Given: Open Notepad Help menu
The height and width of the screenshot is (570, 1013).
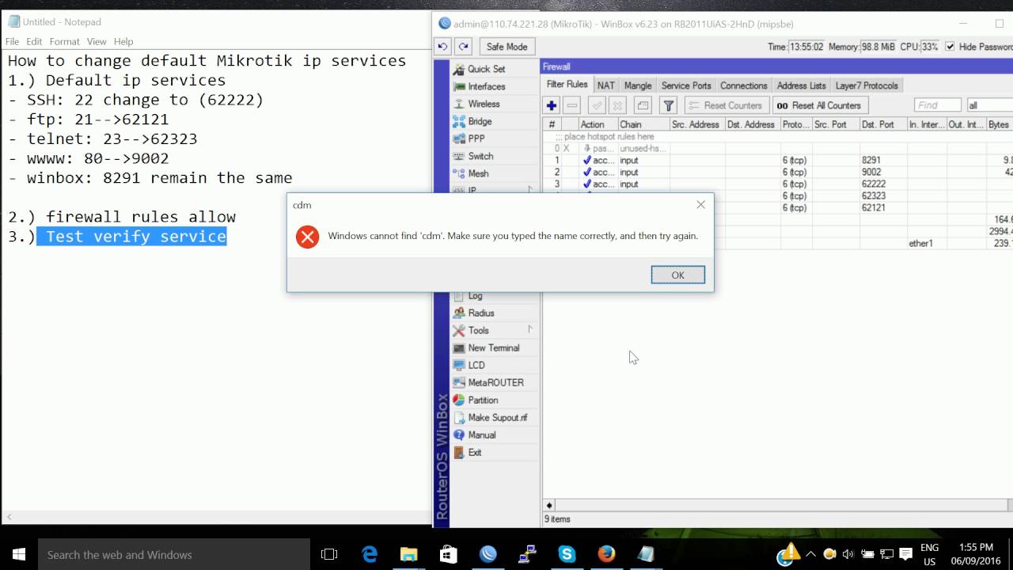Looking at the screenshot, I should [x=123, y=41].
